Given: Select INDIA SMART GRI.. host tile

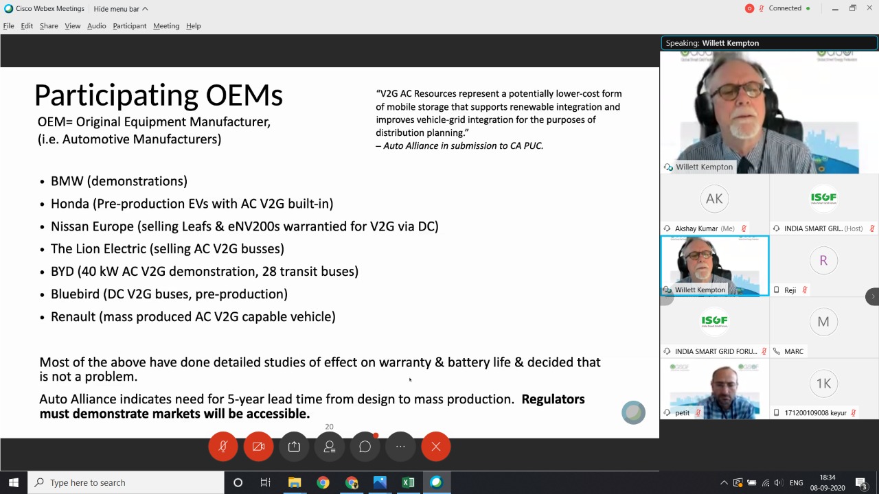Looking at the screenshot, I should (824, 204).
